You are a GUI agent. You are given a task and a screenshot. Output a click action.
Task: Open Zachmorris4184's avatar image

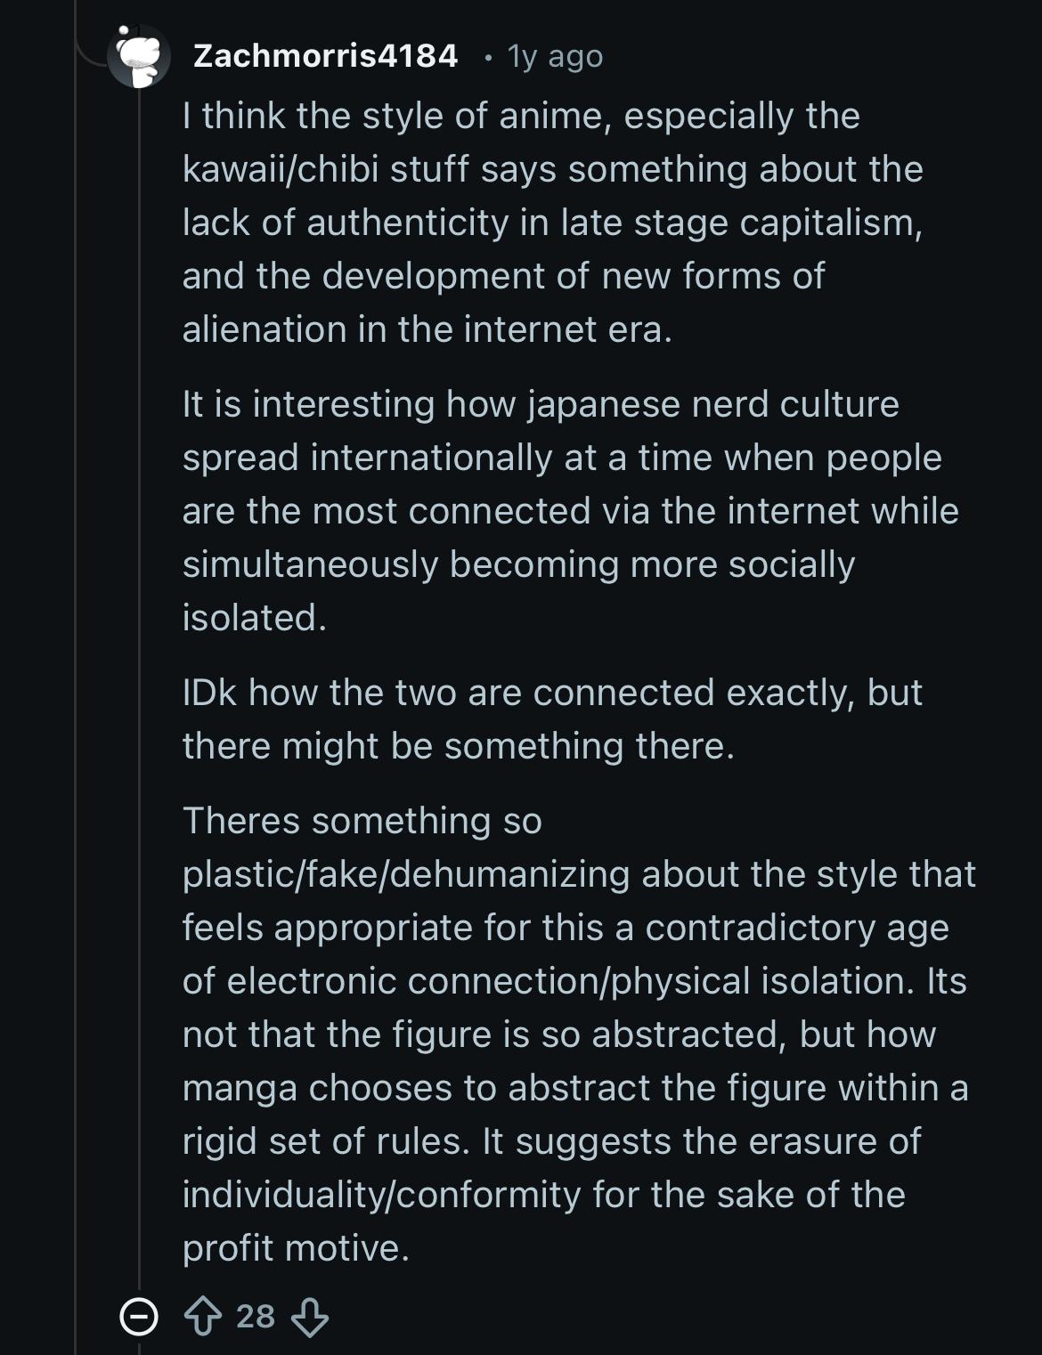coord(139,56)
